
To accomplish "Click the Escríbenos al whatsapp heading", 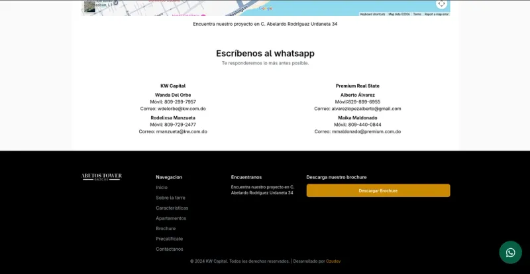I will 266,53.
